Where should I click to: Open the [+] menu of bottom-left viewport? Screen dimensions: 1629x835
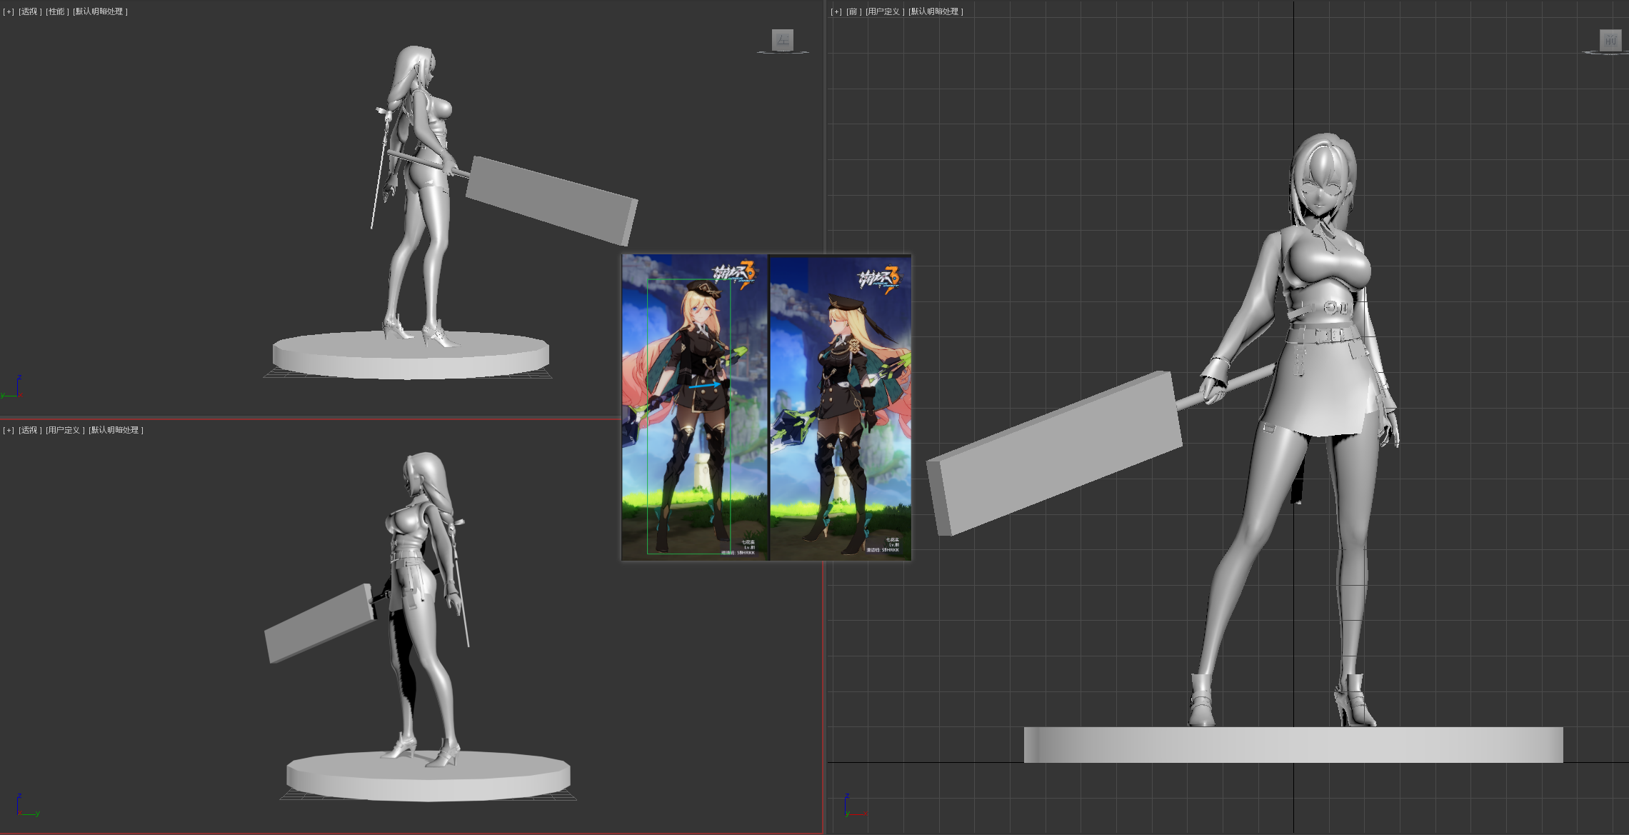[9, 430]
